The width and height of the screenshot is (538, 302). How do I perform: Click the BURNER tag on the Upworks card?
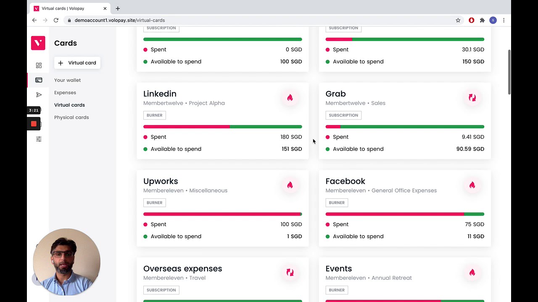tap(154, 203)
